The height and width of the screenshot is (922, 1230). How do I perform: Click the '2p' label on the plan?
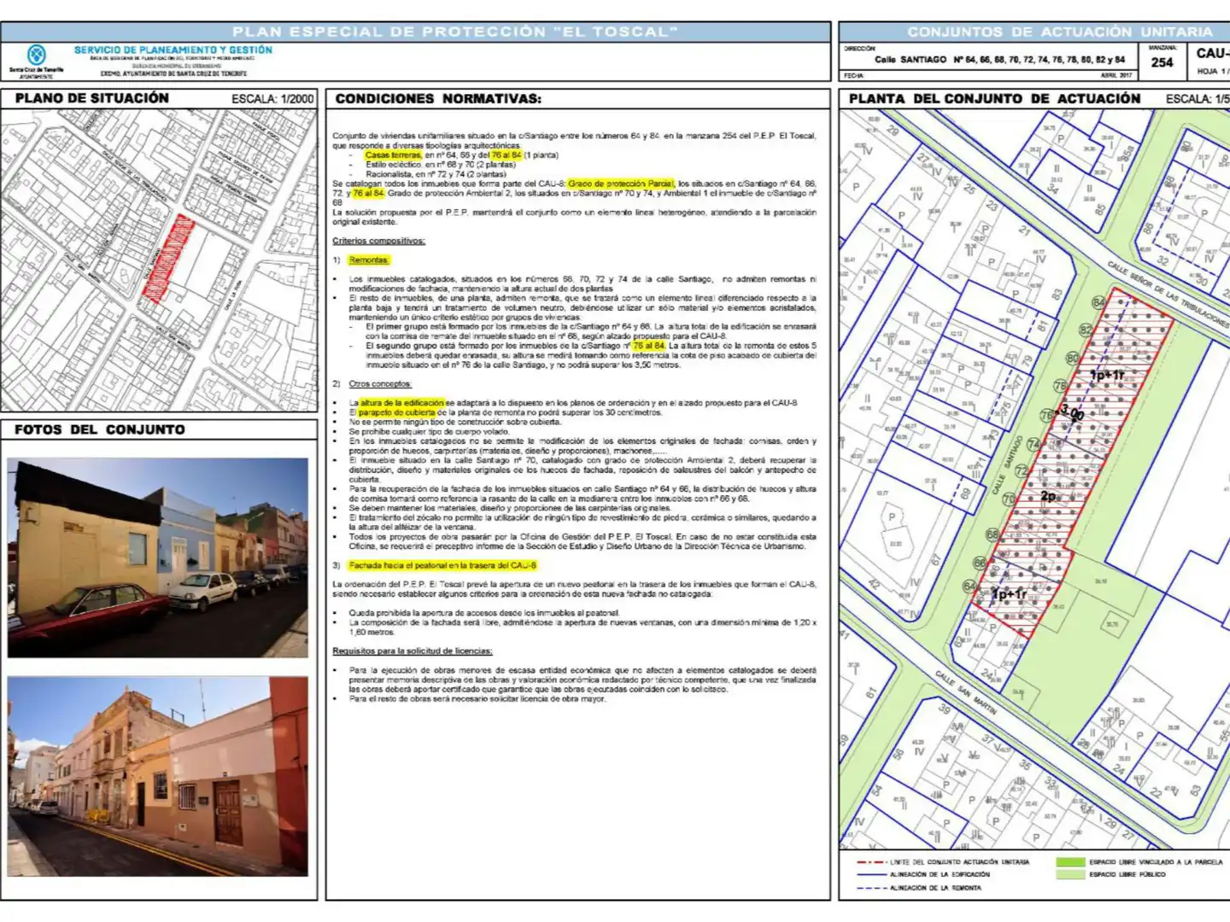[1049, 496]
